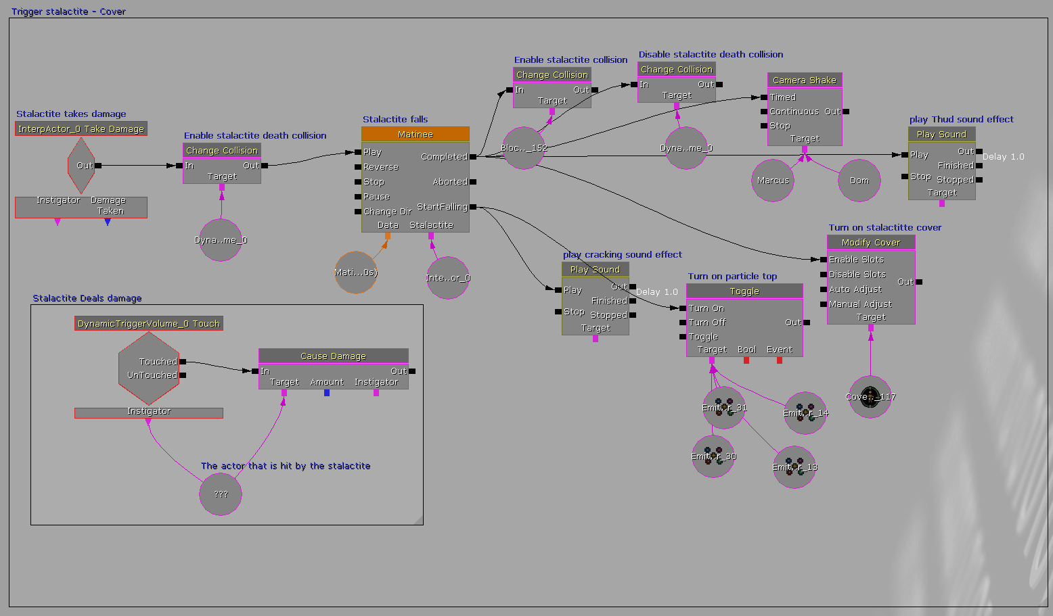The image size is (1053, 616).
Task: Click the blue Amount connector under Cause Damage
Action: click(327, 393)
